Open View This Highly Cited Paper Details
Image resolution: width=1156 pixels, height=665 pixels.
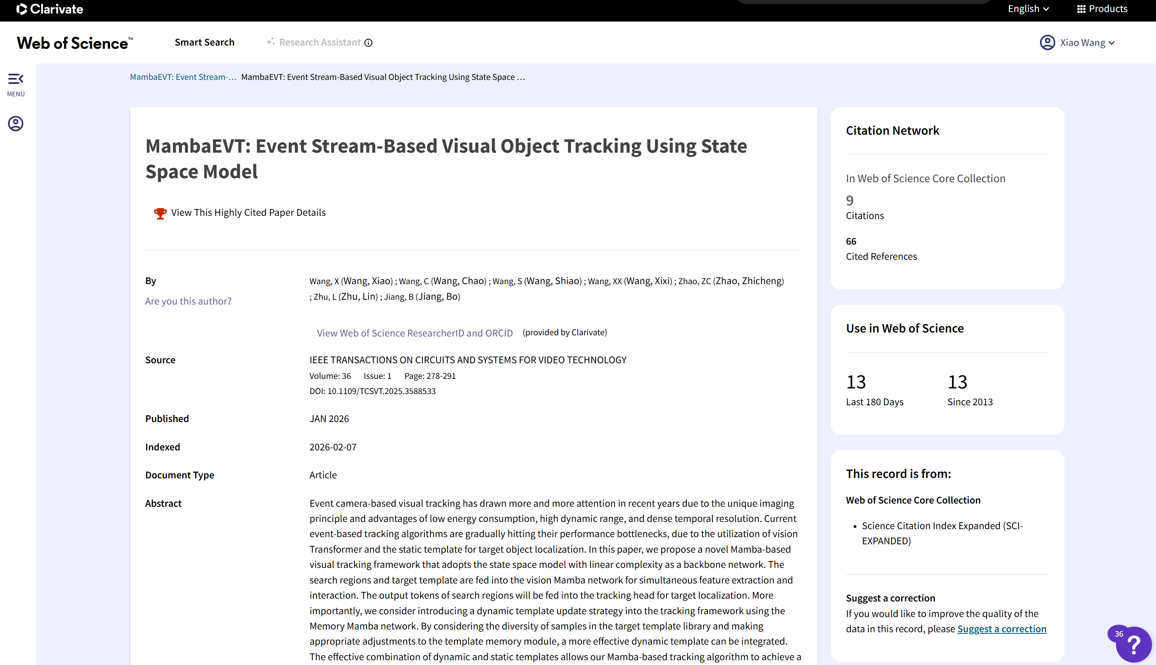[248, 212]
